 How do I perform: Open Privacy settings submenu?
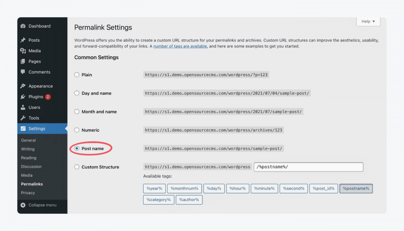[28, 193]
